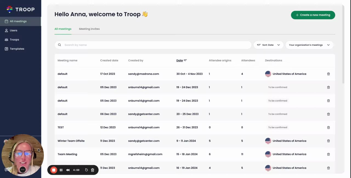This screenshot has width=351, height=178.
Task: Click the sandy@madrona.com creator cell
Action: [x=143, y=74]
